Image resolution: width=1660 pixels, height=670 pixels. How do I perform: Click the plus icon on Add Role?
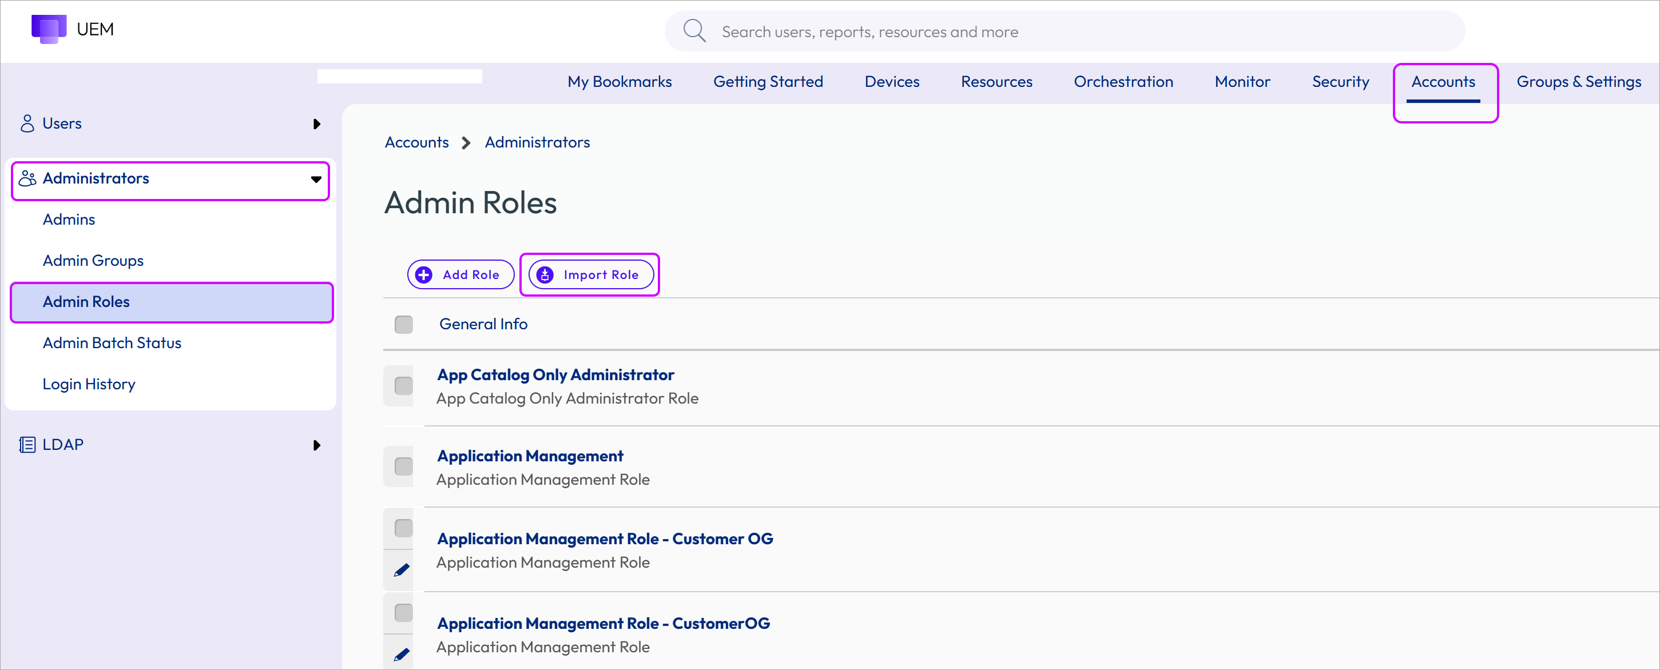pyautogui.click(x=423, y=274)
